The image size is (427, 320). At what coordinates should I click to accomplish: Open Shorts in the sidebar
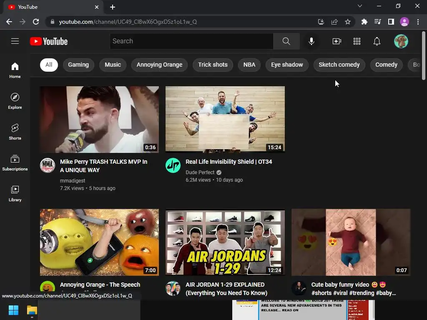(15, 132)
